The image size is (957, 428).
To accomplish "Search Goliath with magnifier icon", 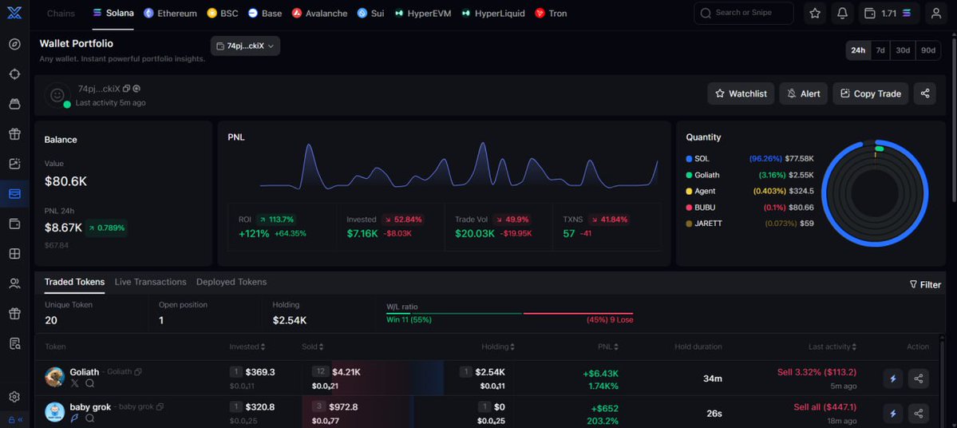I will (89, 383).
